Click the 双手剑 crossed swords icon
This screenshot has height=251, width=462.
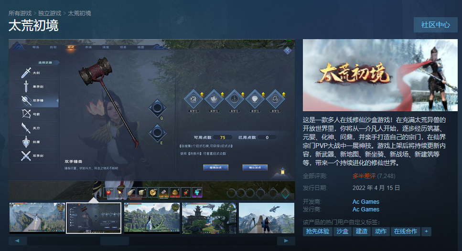click(26, 156)
